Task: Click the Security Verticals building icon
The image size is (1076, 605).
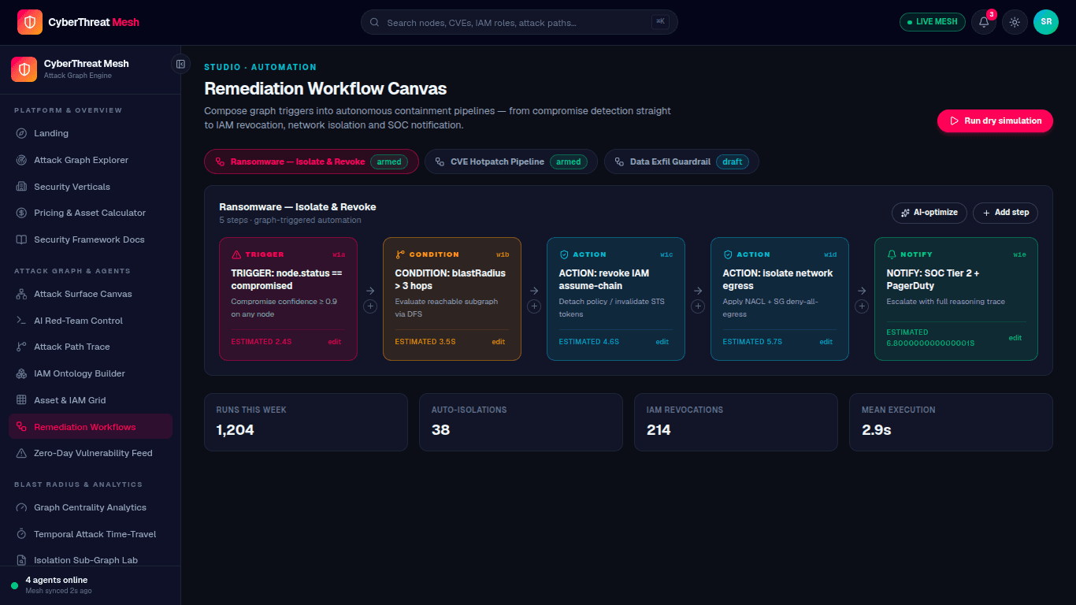Action: pos(21,187)
